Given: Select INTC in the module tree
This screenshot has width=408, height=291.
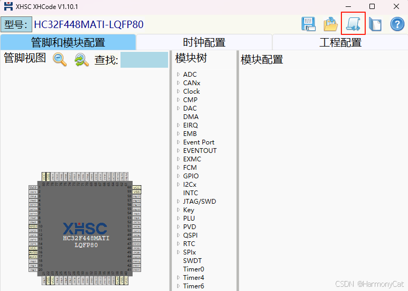Looking at the screenshot, I should click(x=190, y=193).
